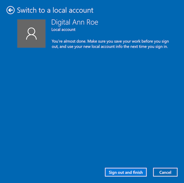Cancel switching to a local account
This screenshot has width=184, height=183.
coord(165,172)
